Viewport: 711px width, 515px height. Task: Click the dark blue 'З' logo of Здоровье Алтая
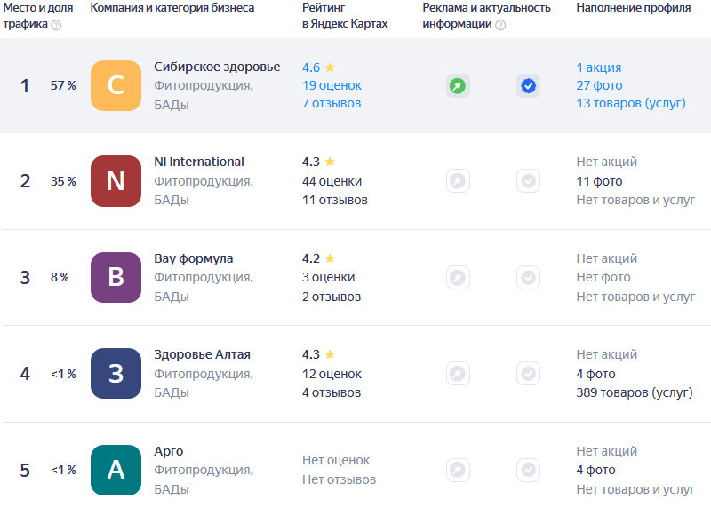click(116, 373)
